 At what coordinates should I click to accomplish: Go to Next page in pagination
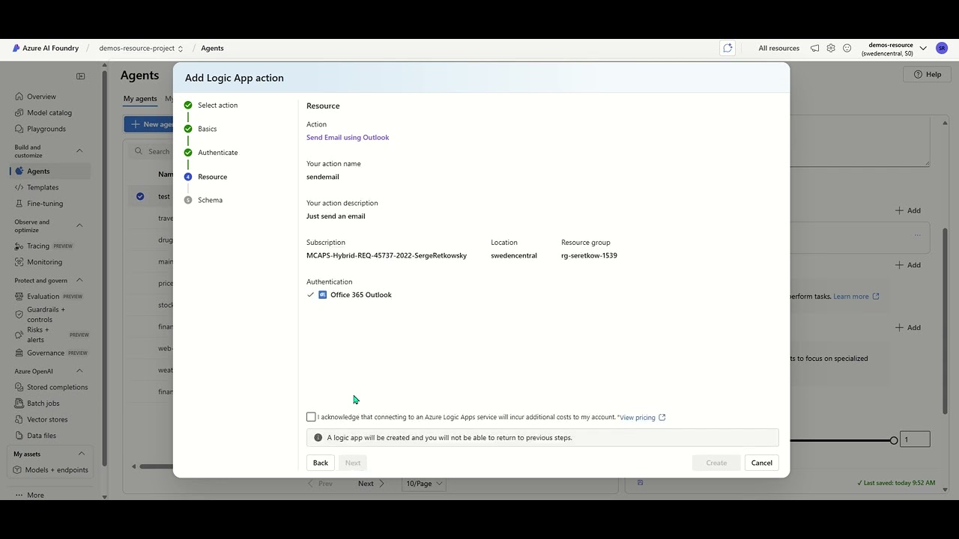point(371,484)
